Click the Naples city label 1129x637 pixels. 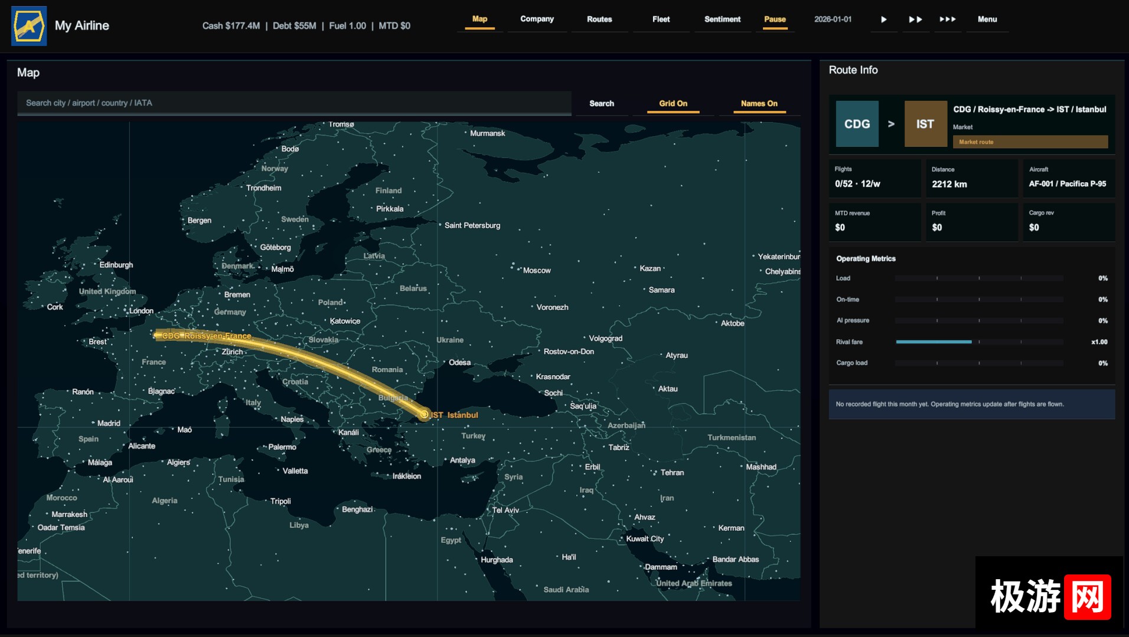click(x=292, y=419)
